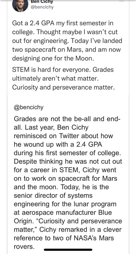
Task: Tap the line 'two spacecraft on Mars, and am now'
Action: 66,50
